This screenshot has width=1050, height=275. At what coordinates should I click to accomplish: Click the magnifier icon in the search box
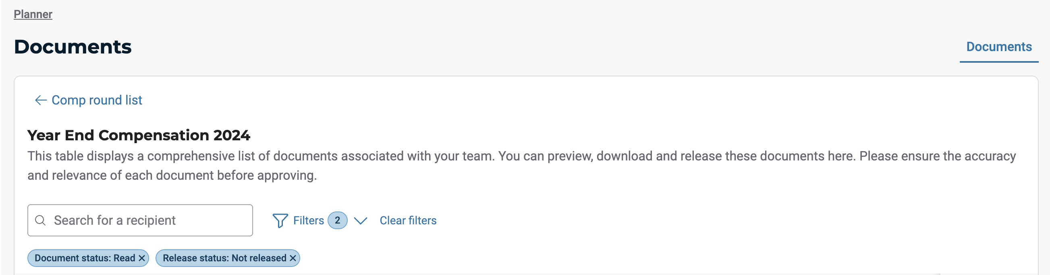click(40, 220)
